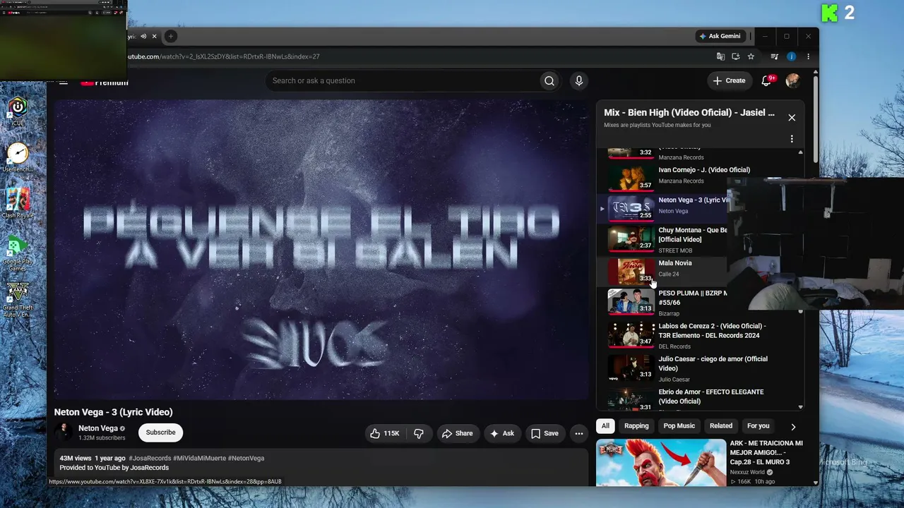Open more actions menu under the video
Image resolution: width=904 pixels, height=508 pixels.
point(579,433)
